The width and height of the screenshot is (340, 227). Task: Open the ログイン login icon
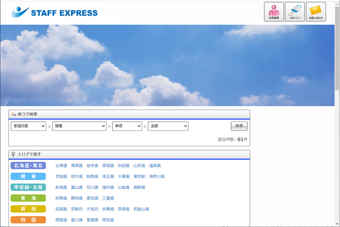(x=295, y=12)
